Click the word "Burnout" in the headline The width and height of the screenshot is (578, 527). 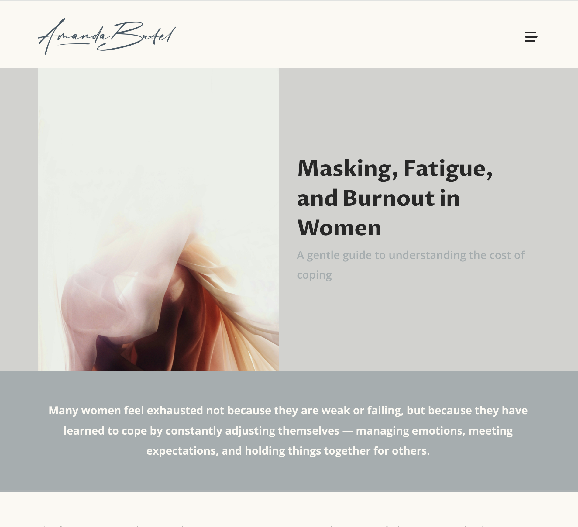(389, 198)
